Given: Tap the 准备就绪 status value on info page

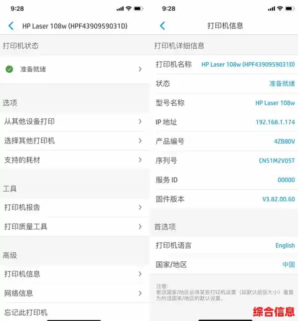Looking at the screenshot, I should click(282, 84).
